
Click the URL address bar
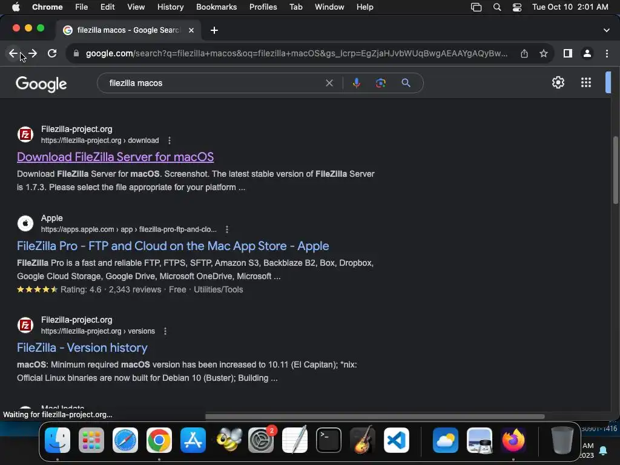coord(297,53)
